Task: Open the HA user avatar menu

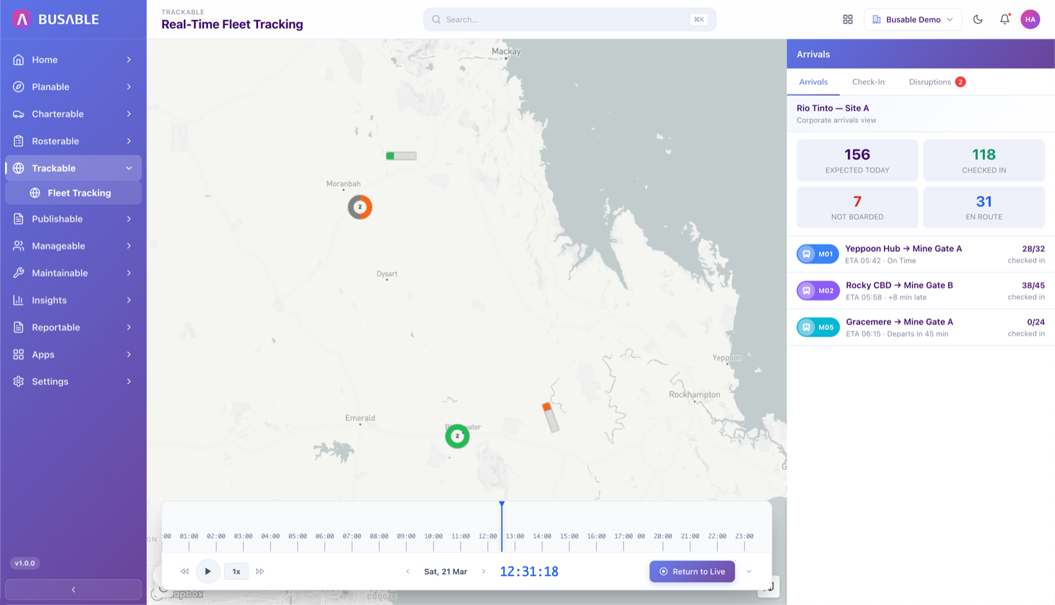Action: pyautogui.click(x=1031, y=19)
